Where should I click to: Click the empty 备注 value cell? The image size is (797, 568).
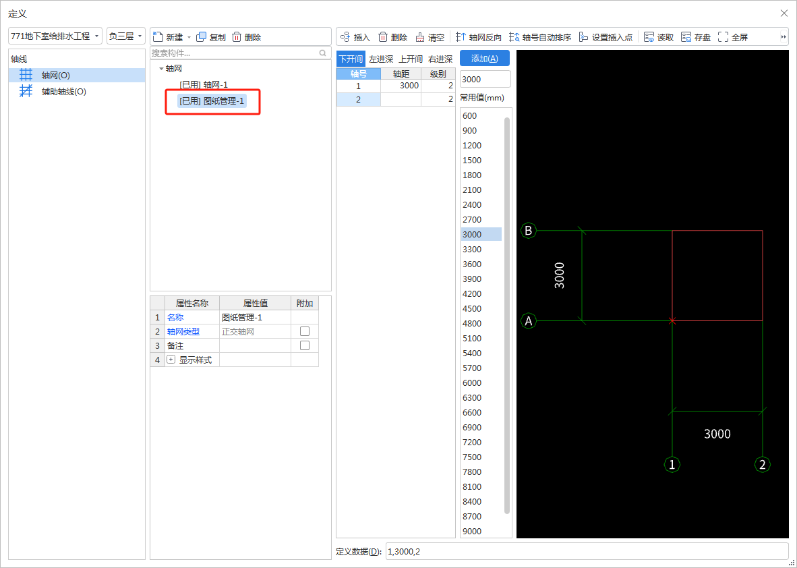pyautogui.click(x=255, y=346)
